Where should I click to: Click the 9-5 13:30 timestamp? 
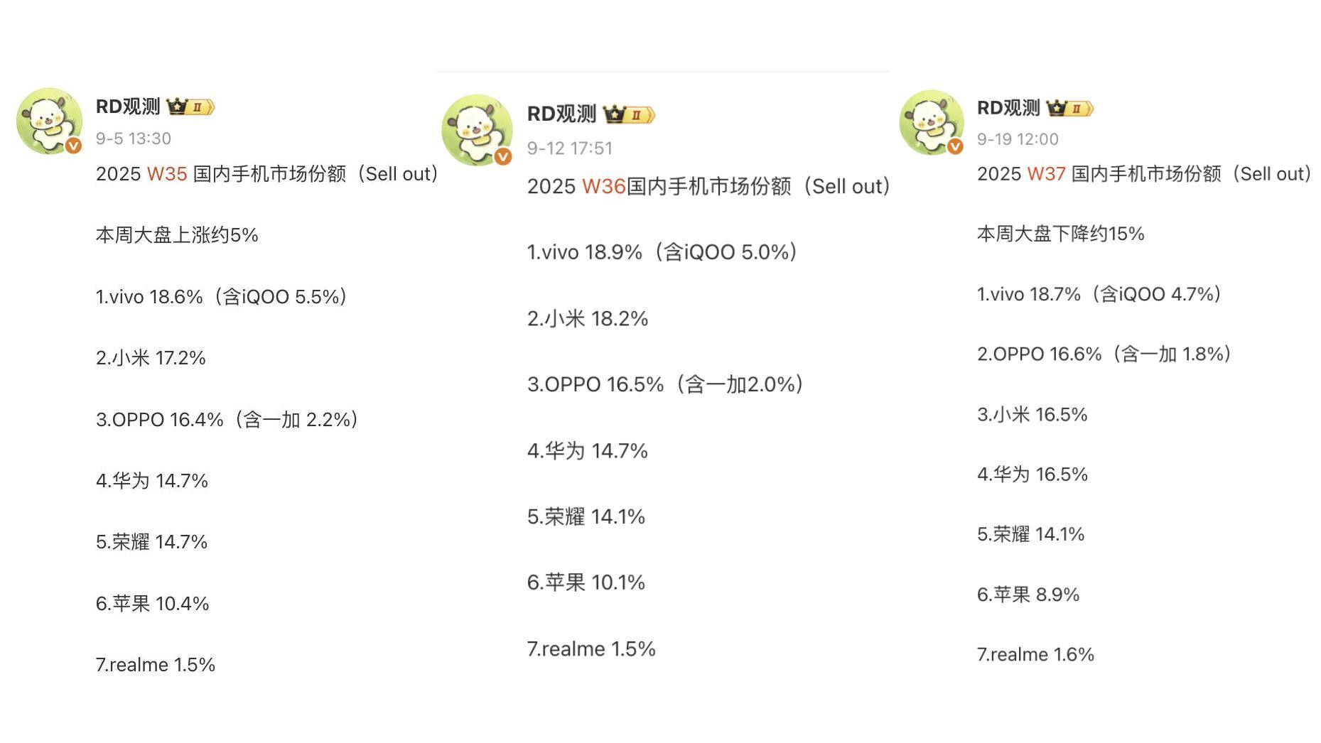[134, 139]
